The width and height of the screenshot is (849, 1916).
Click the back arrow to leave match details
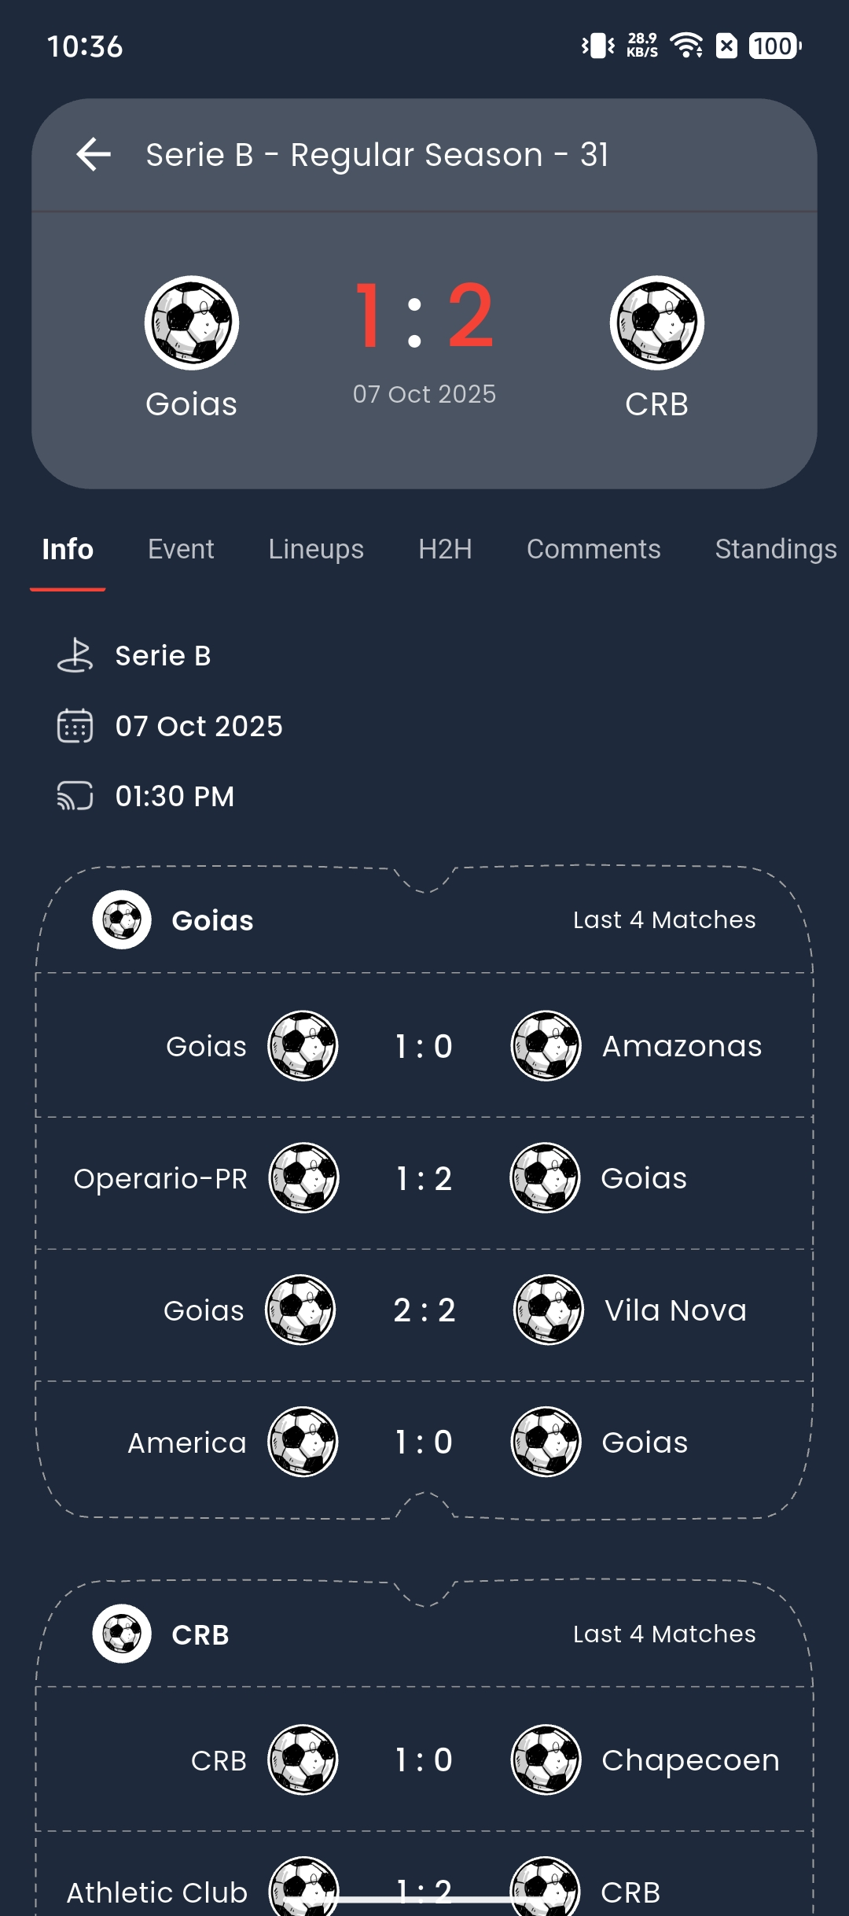coord(92,154)
